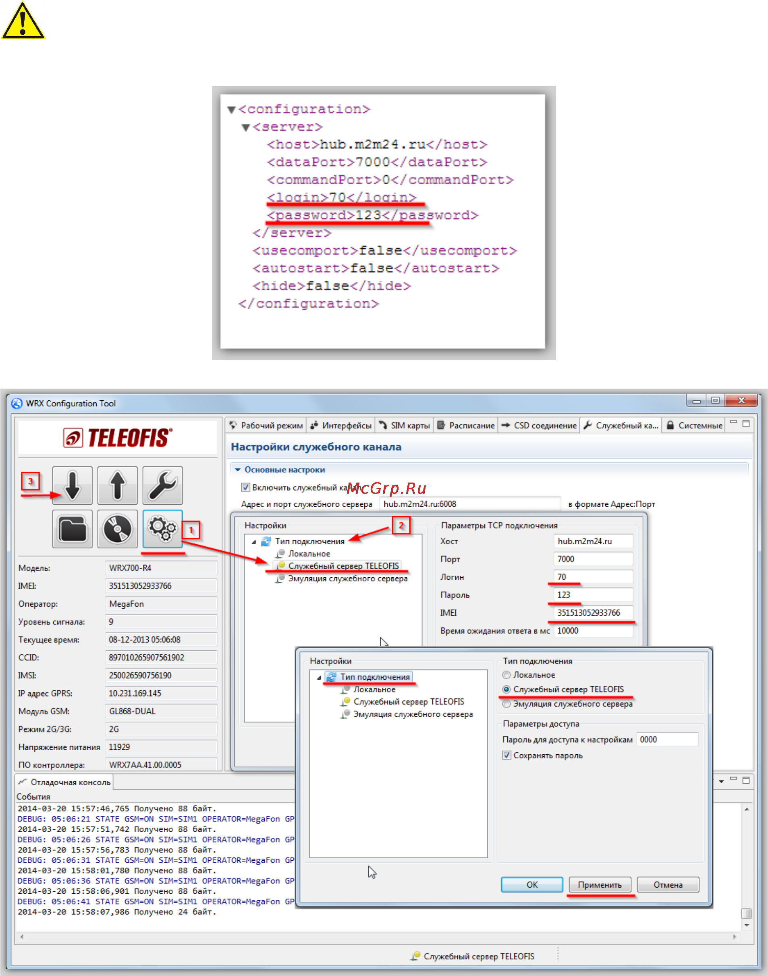Click the maximize panel icon beside Системные tab
The image size is (768, 976).
point(746,424)
